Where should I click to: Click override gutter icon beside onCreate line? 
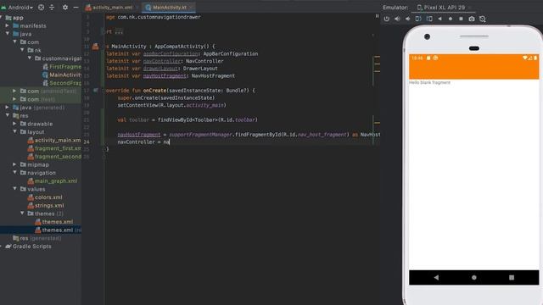96,91
